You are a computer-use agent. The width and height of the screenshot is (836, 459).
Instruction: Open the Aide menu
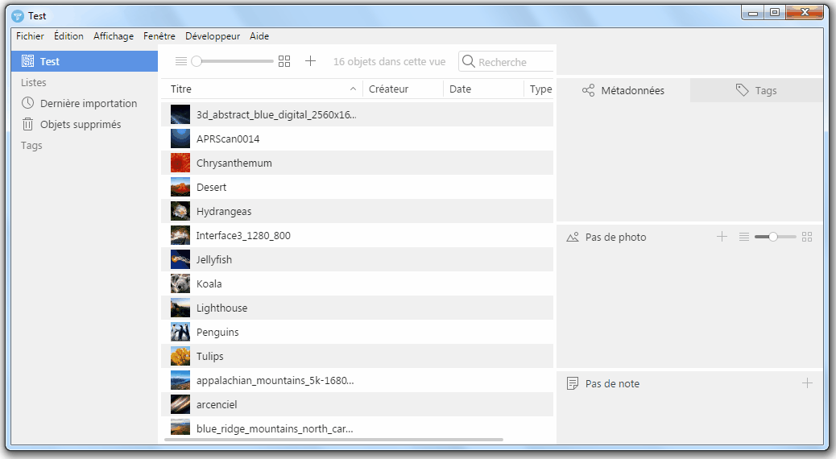tap(259, 36)
